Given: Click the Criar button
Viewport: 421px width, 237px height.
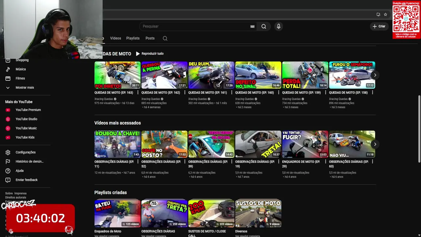Looking at the screenshot, I should click(x=379, y=26).
